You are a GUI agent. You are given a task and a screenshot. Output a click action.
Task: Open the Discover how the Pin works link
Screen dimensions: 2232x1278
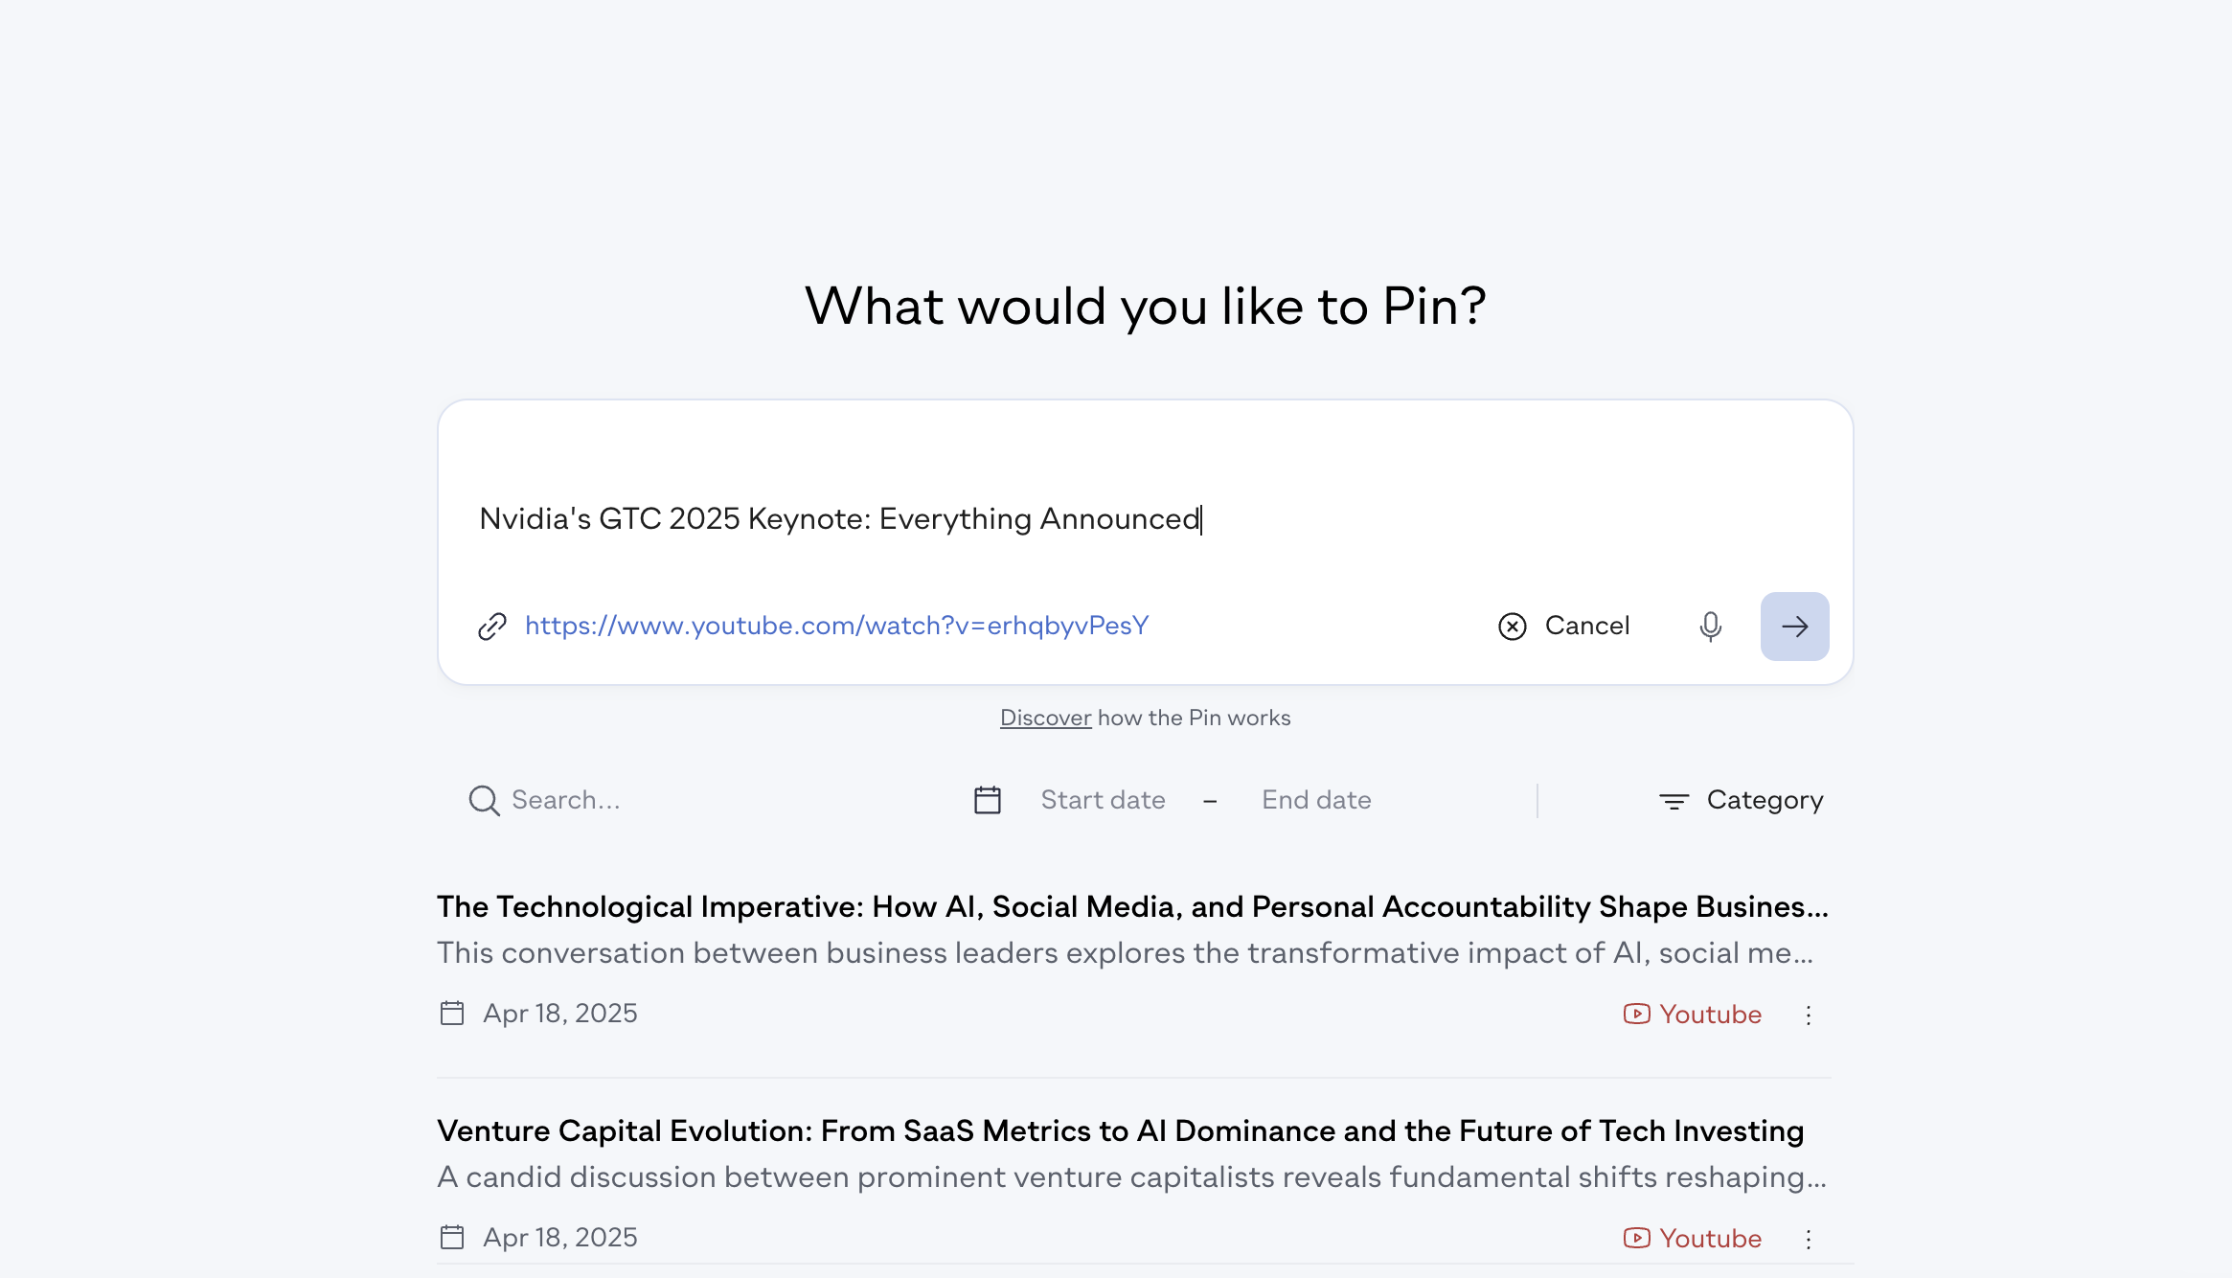pos(1045,718)
